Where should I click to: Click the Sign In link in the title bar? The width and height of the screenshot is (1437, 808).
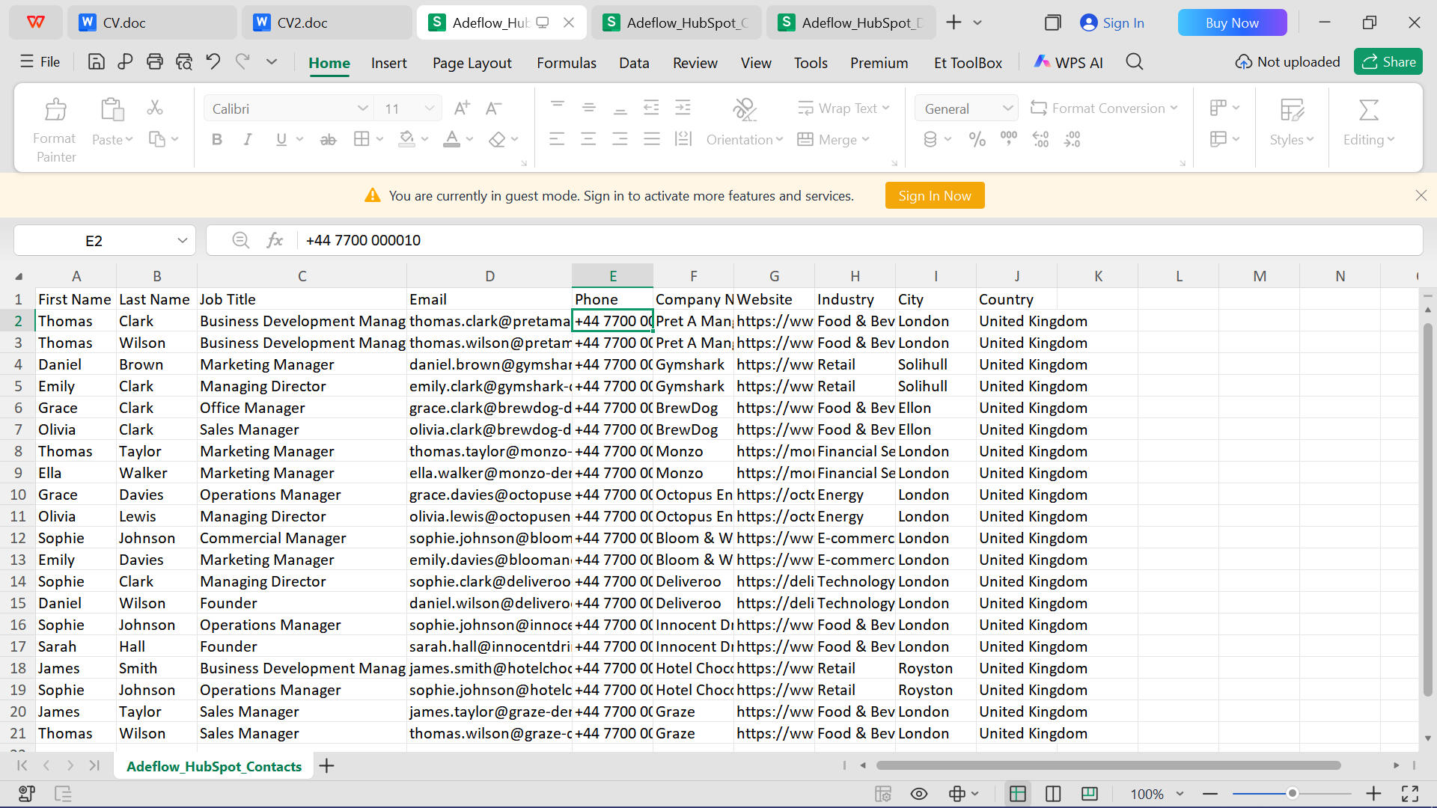tap(1112, 22)
